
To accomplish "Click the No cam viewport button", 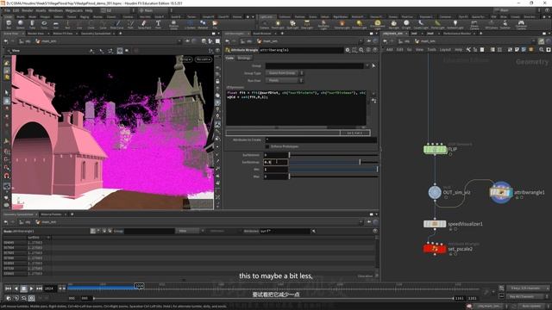I will pos(204,59).
